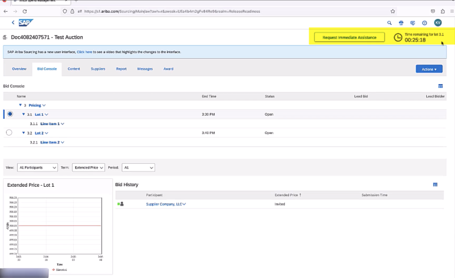Click the search magnifier icon in SAP header
Image resolution: width=455 pixels, height=278 pixels.
pyautogui.click(x=389, y=23)
